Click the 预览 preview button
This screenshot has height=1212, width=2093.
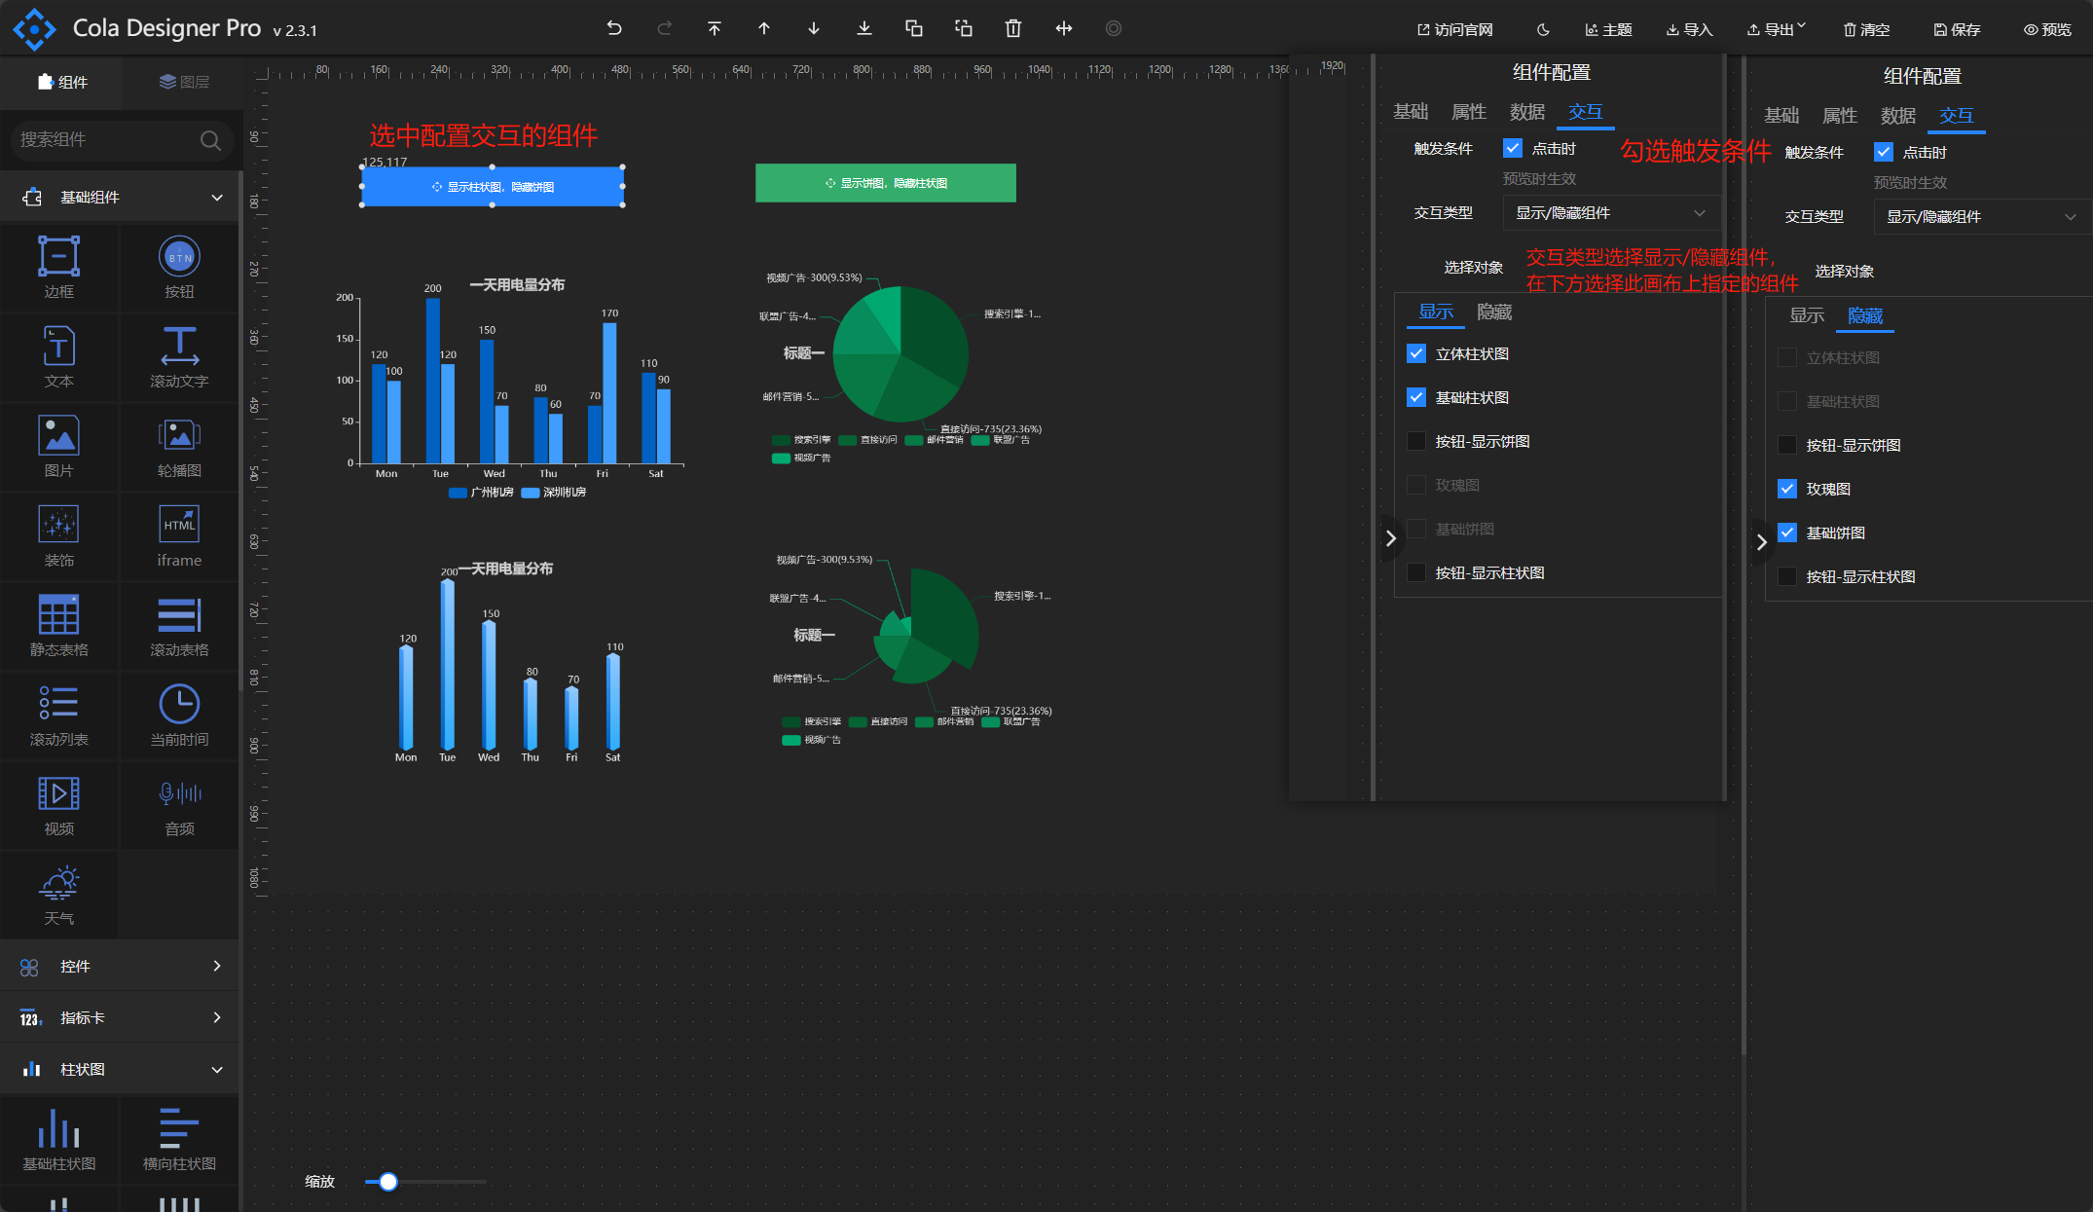(x=2047, y=29)
